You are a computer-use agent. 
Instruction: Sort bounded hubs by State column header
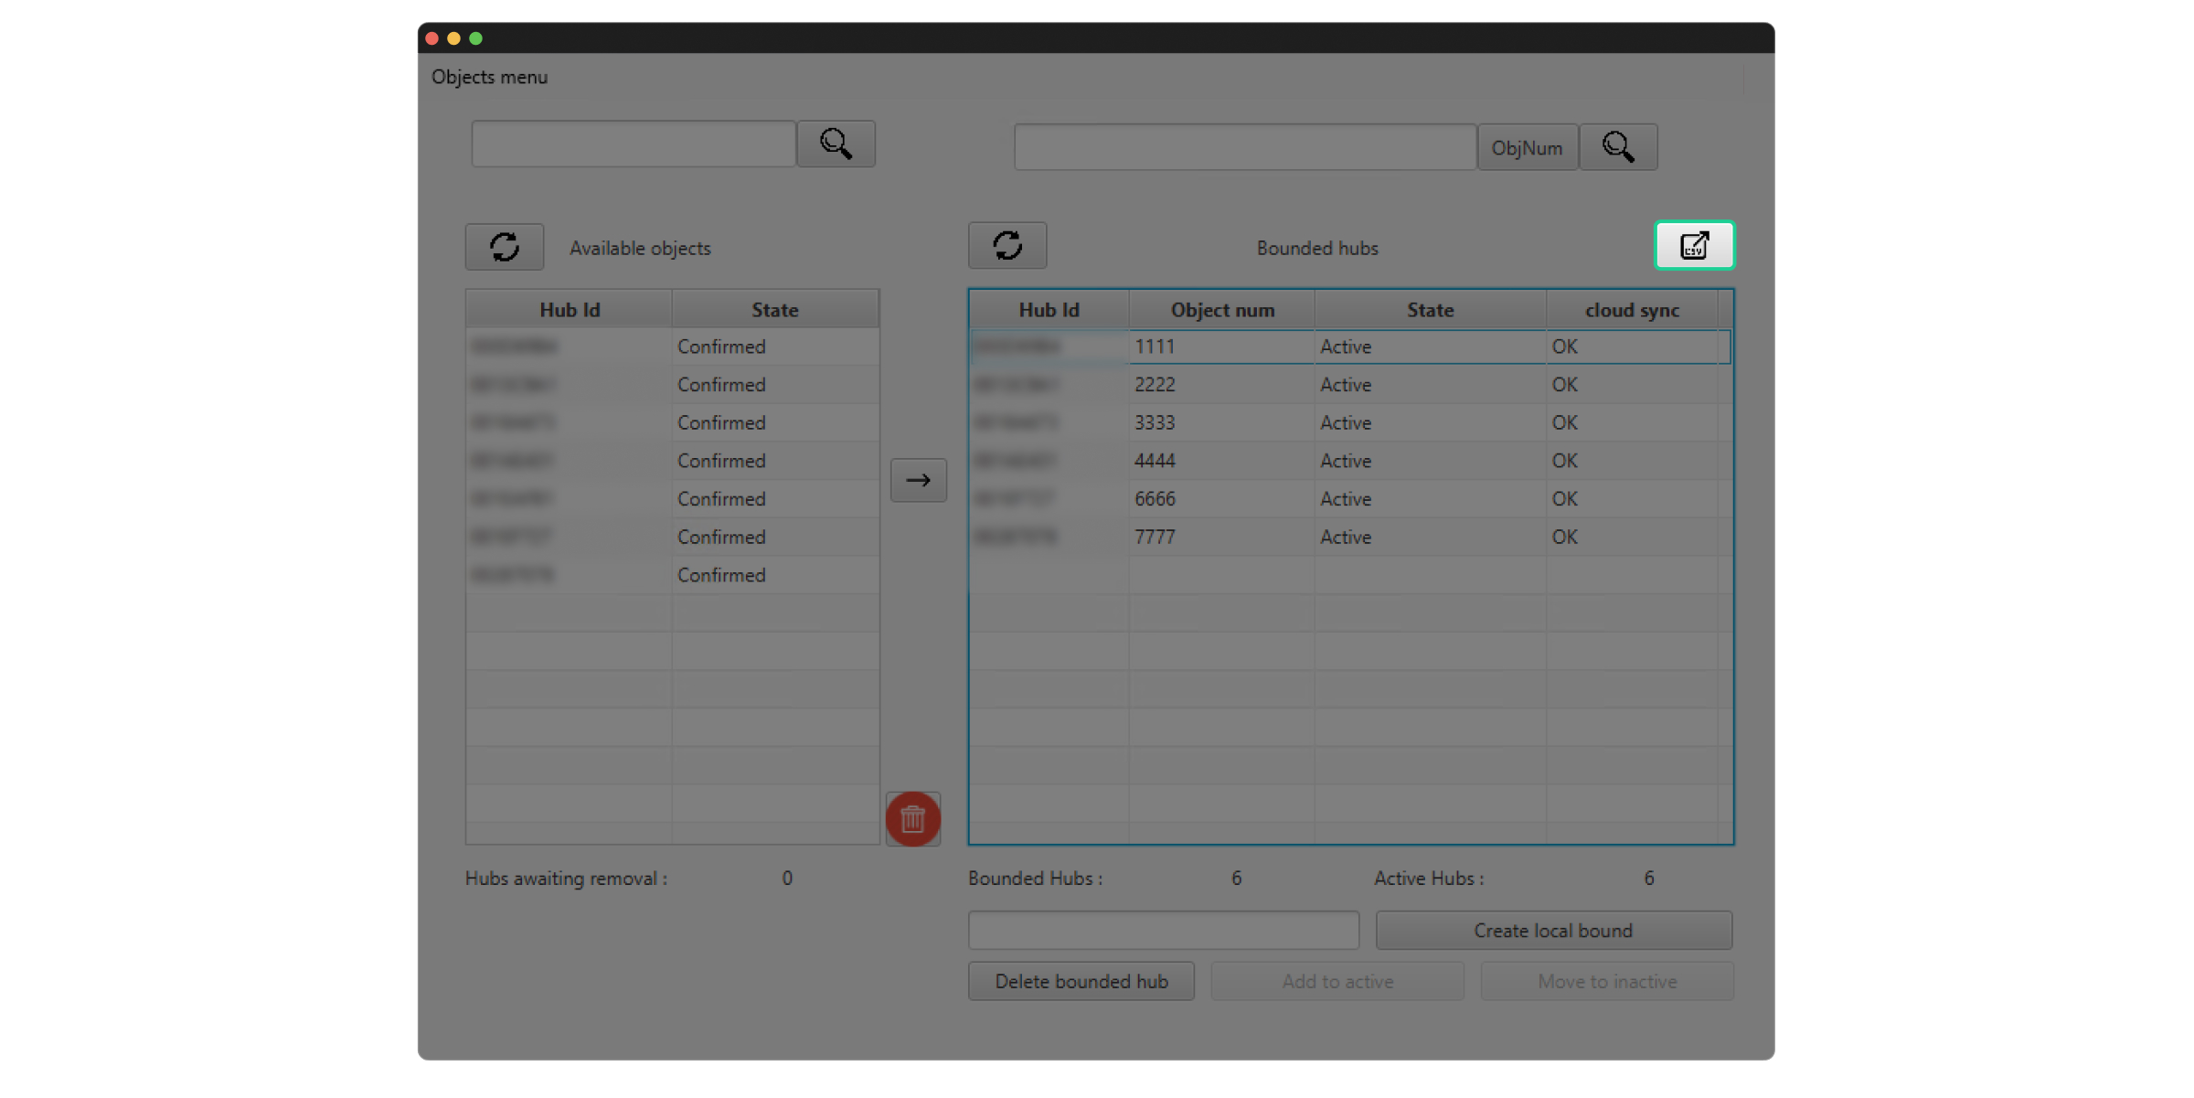click(1431, 310)
